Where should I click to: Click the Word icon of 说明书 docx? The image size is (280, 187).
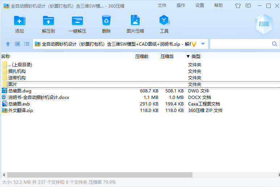click(x=4, y=97)
